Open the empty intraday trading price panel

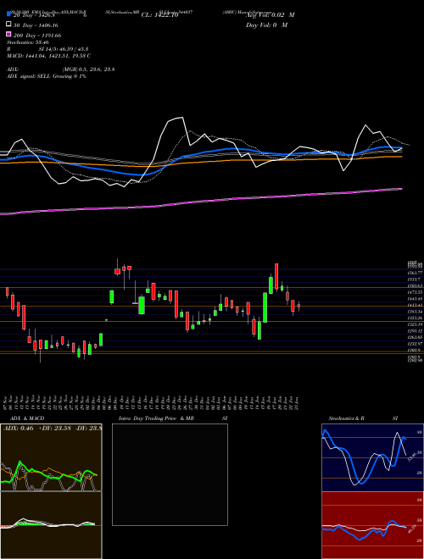tap(170, 474)
